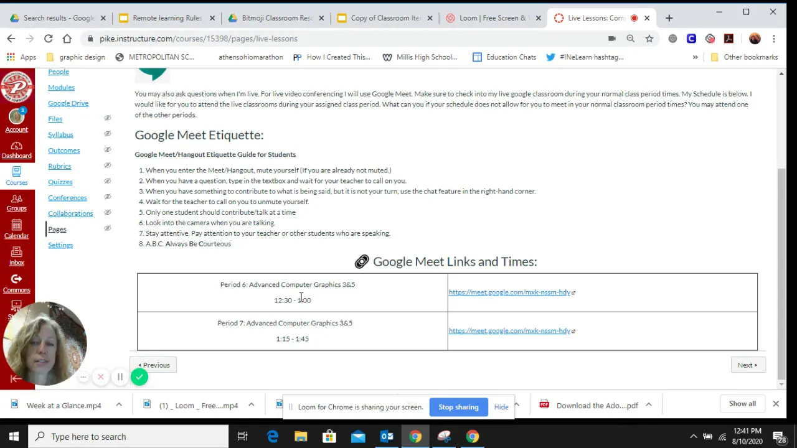Collapse the Canvas global navigation arrow

(x=16, y=378)
